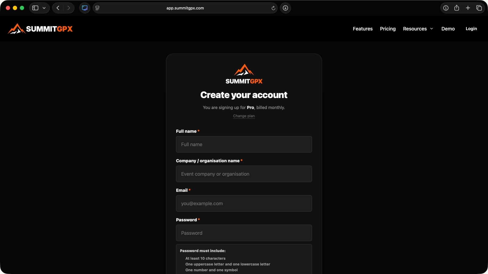Go forward with the forward arrow
Screen dimensions: 488x274
[x=69, y=8]
